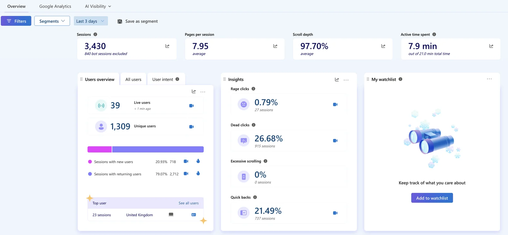Open trend chart for Pages per session
The height and width of the screenshot is (235, 508).
[275, 46]
